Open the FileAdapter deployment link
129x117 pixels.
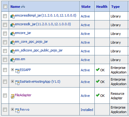pos(23,95)
